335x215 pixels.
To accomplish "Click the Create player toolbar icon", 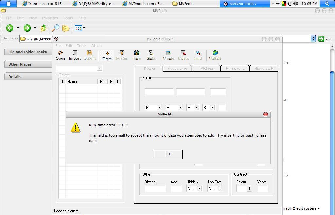I will click(168, 55).
